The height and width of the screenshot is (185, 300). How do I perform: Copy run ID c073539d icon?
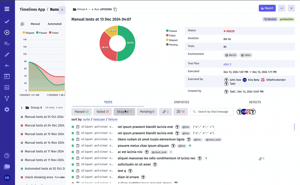(115, 9)
